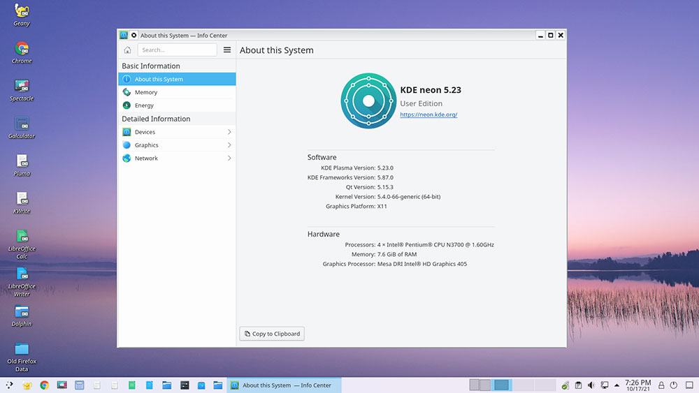Click the Energy sidebar icon
699x393 pixels.
coord(127,105)
